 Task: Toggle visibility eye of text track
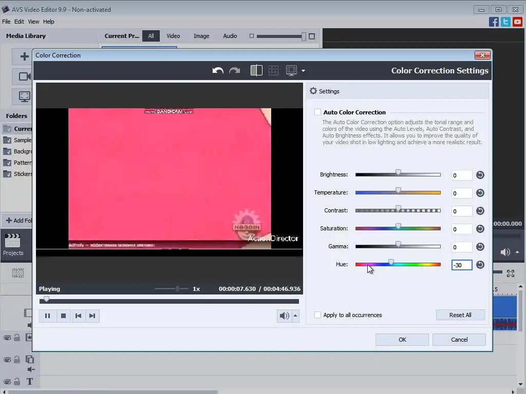[x=7, y=382]
